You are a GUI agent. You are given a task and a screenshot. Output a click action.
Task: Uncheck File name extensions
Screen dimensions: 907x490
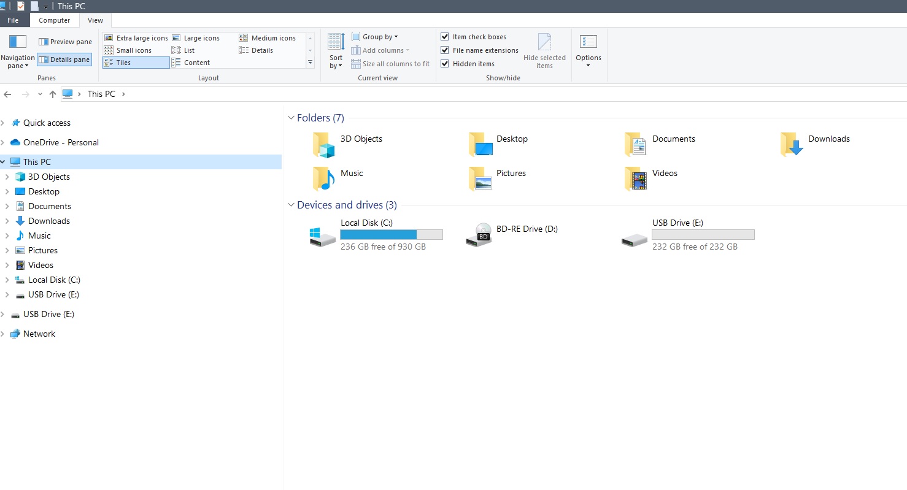tap(444, 50)
